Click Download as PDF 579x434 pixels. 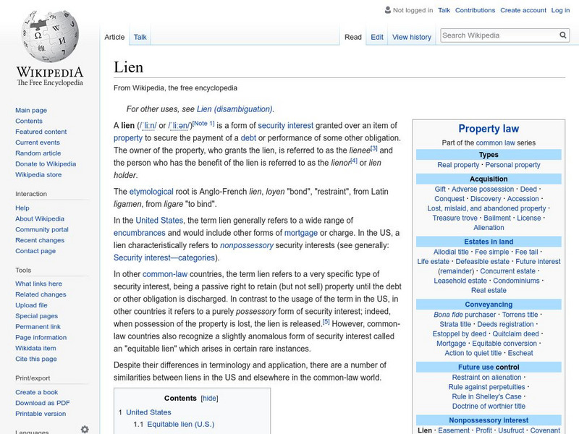click(43, 403)
